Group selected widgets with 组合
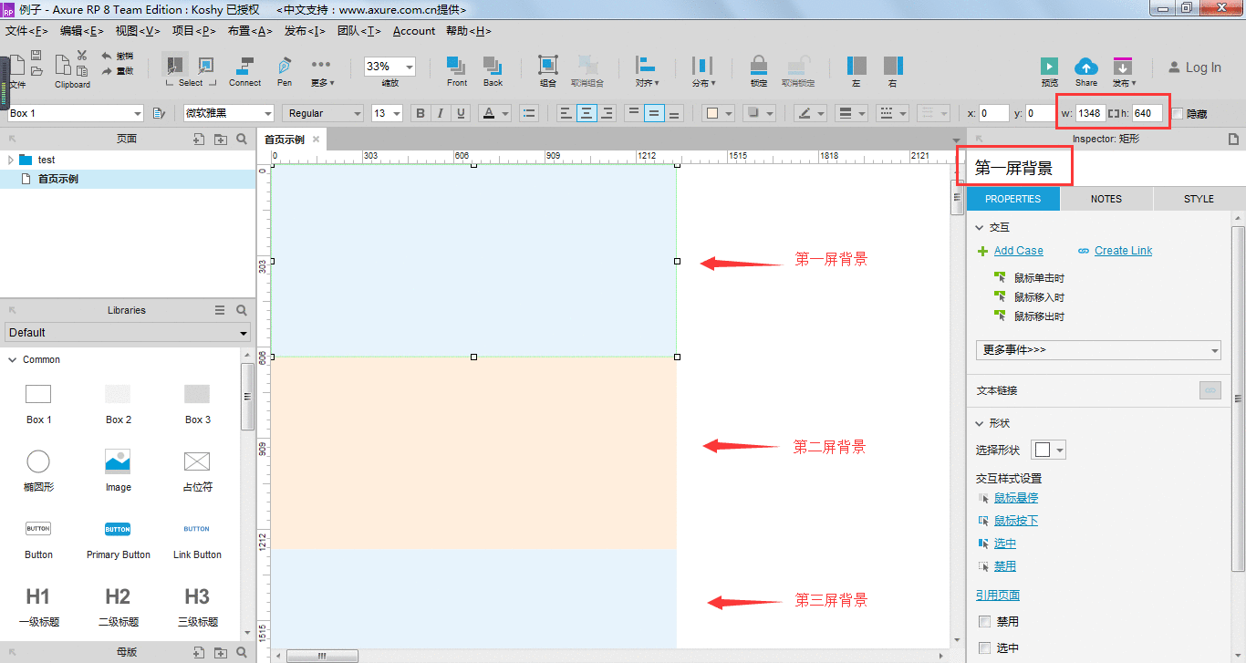The image size is (1246, 663). tap(547, 69)
